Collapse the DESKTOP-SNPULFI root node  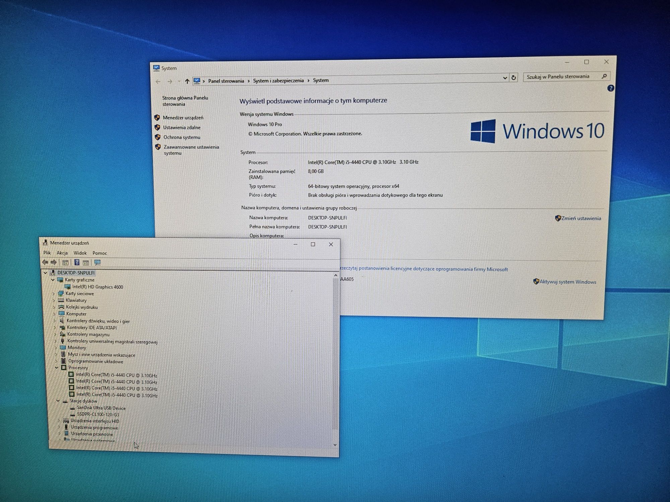(45, 273)
